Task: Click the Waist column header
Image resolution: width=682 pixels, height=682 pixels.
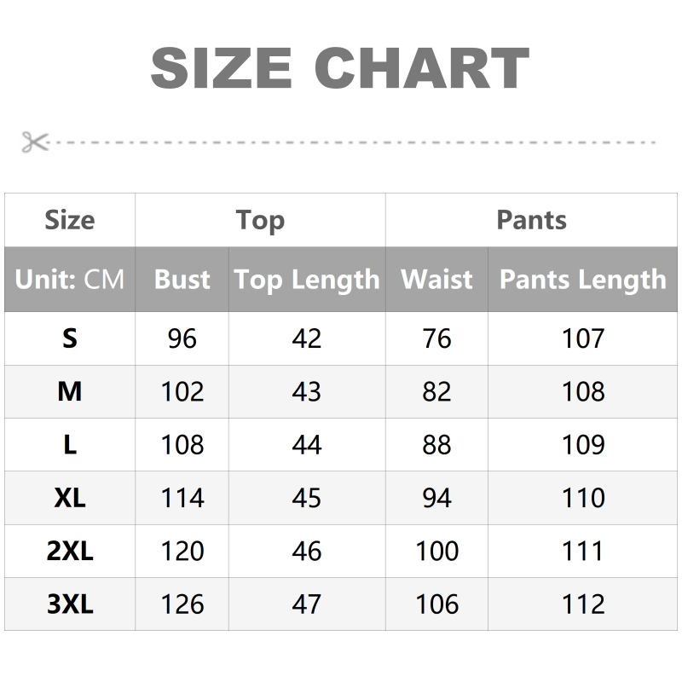Action: pos(436,279)
